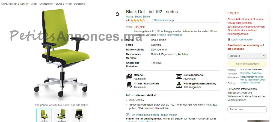Image resolution: width=273 pixels, height=122 pixels.
Task: Click the Rahmenmaterial frame icon
Action: tap(179, 77)
